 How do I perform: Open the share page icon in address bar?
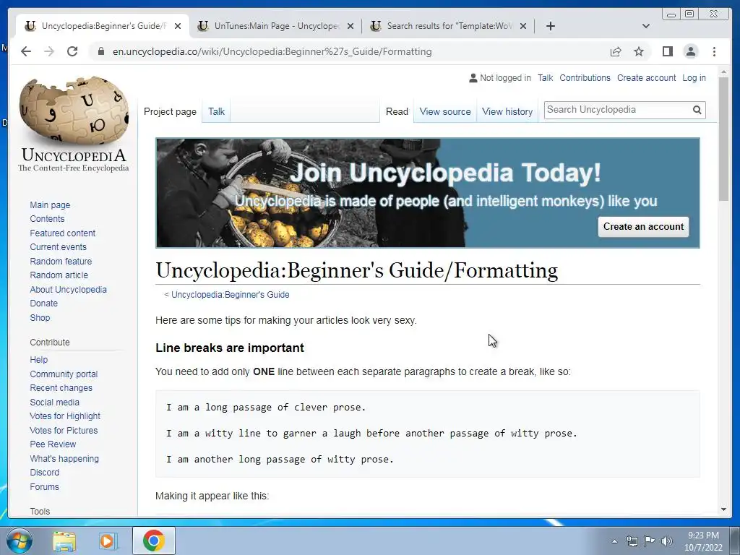[x=616, y=51]
